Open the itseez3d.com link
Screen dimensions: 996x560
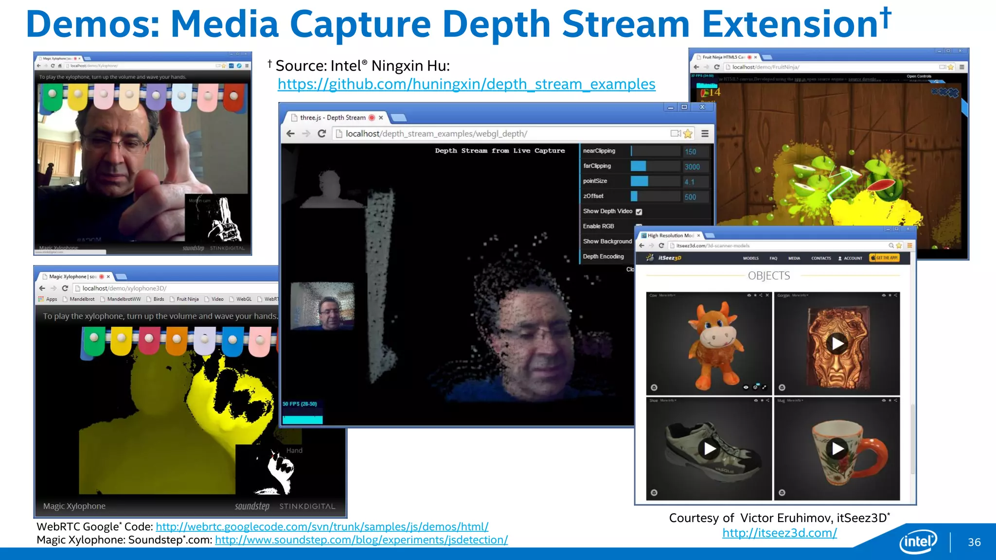(780, 533)
